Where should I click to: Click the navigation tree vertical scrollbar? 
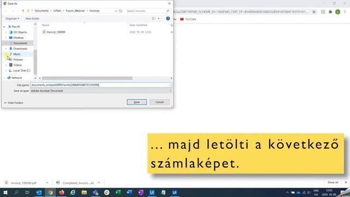point(35,62)
